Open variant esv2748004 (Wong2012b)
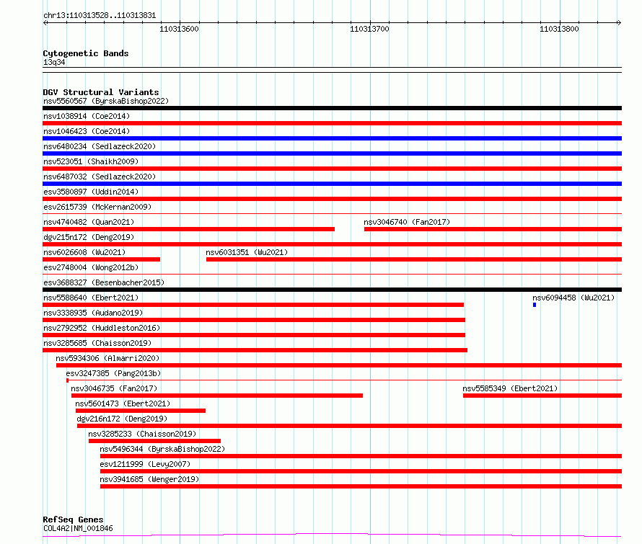 click(x=91, y=267)
